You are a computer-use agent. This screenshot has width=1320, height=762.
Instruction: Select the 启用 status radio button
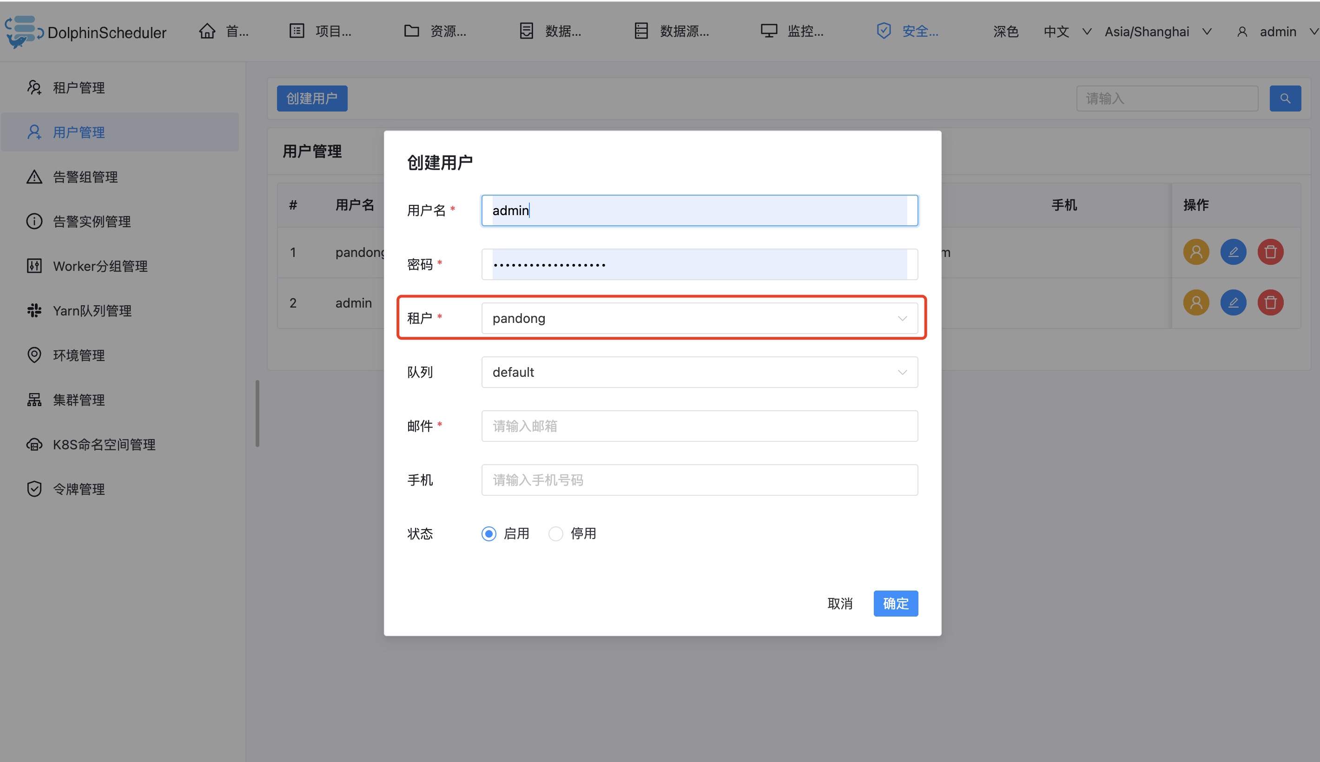tap(489, 534)
